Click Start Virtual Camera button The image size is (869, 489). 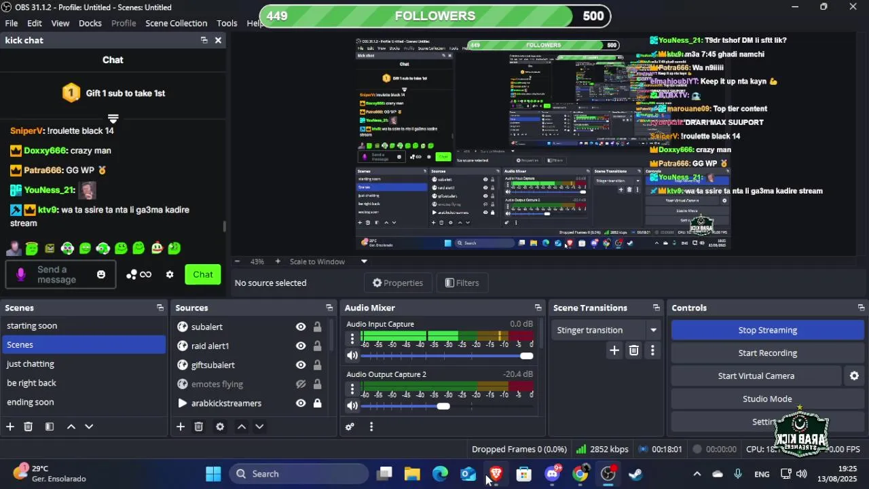756,376
